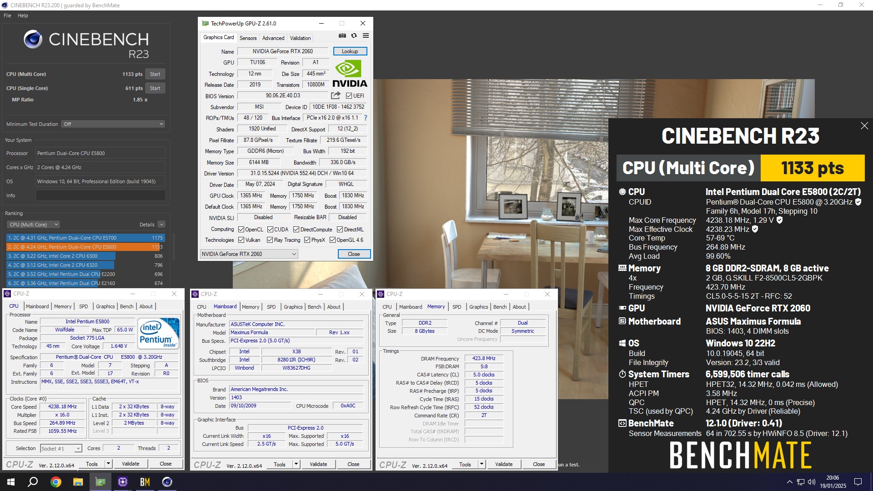Click the Info input field in Cinebench
Viewport: 873px width, 491px height.
100,195
